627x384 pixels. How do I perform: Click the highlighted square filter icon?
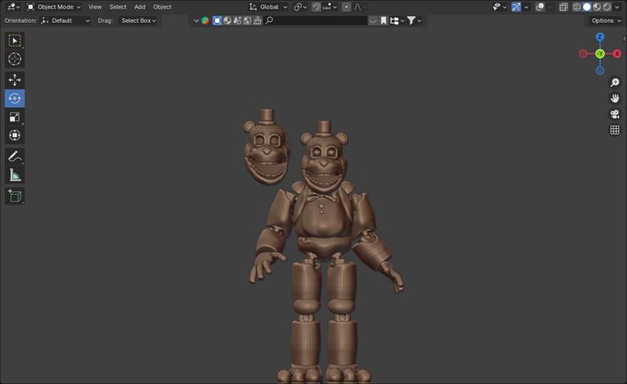tap(217, 21)
